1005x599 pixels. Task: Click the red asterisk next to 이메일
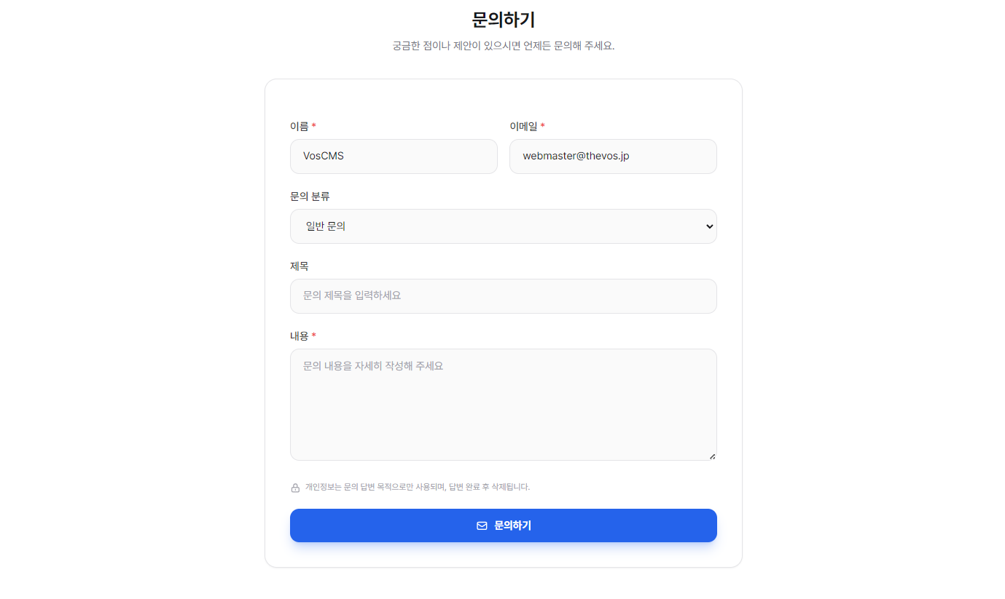543,126
